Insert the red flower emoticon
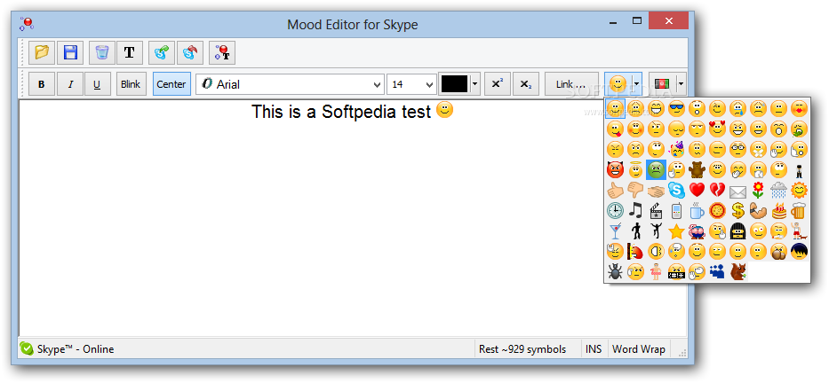 pyautogui.click(x=758, y=190)
